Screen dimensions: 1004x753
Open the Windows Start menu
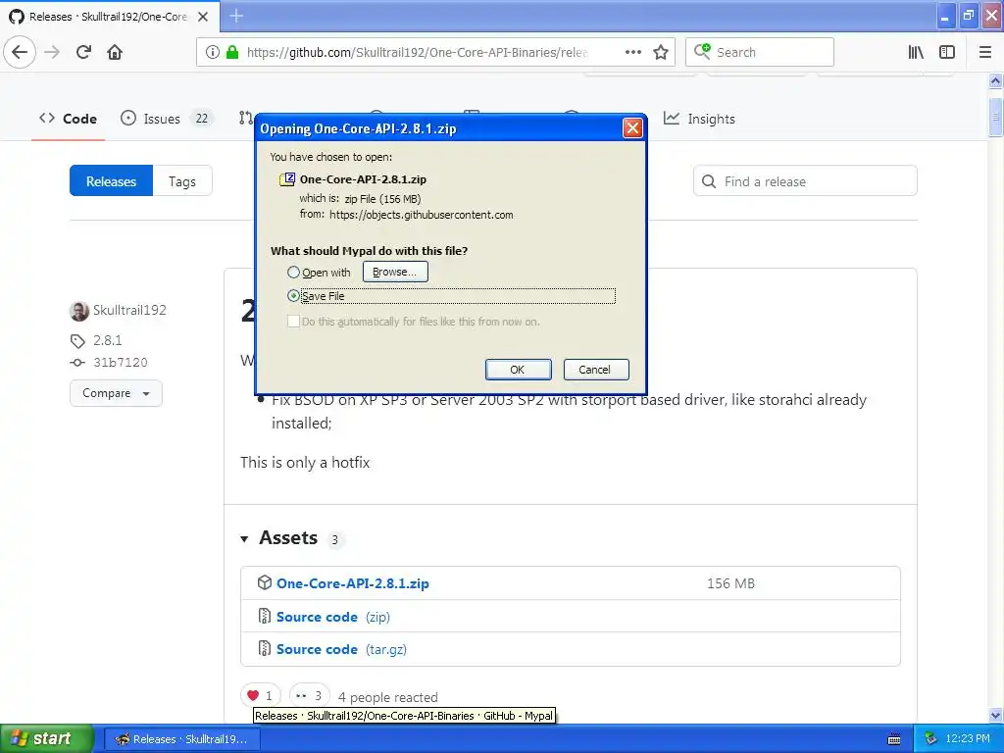click(x=46, y=739)
